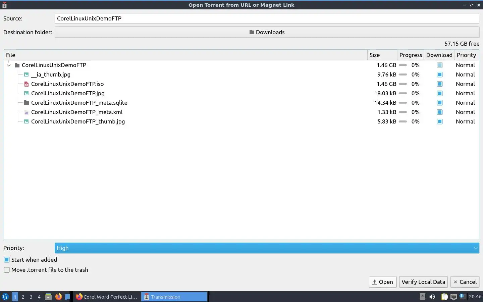Click the 57.15 GB free label

[462, 44]
